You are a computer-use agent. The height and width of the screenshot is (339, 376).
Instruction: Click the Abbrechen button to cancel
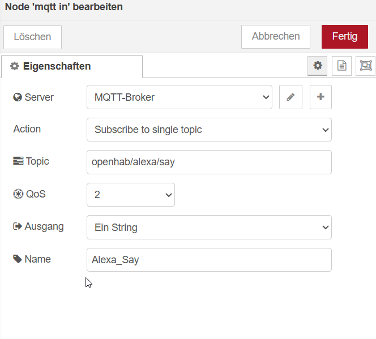point(276,37)
